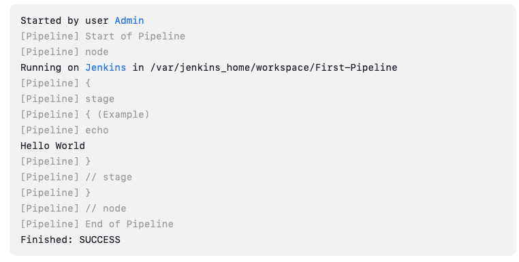The image size is (519, 262).
Task: Select the "Start of Pipeline" log line
Action: click(x=103, y=36)
